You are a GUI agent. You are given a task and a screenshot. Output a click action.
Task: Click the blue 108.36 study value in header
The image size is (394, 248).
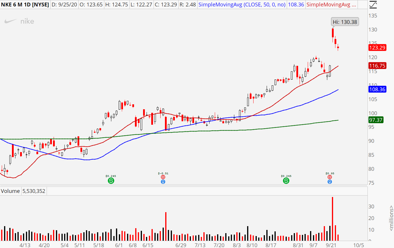click(x=296, y=5)
